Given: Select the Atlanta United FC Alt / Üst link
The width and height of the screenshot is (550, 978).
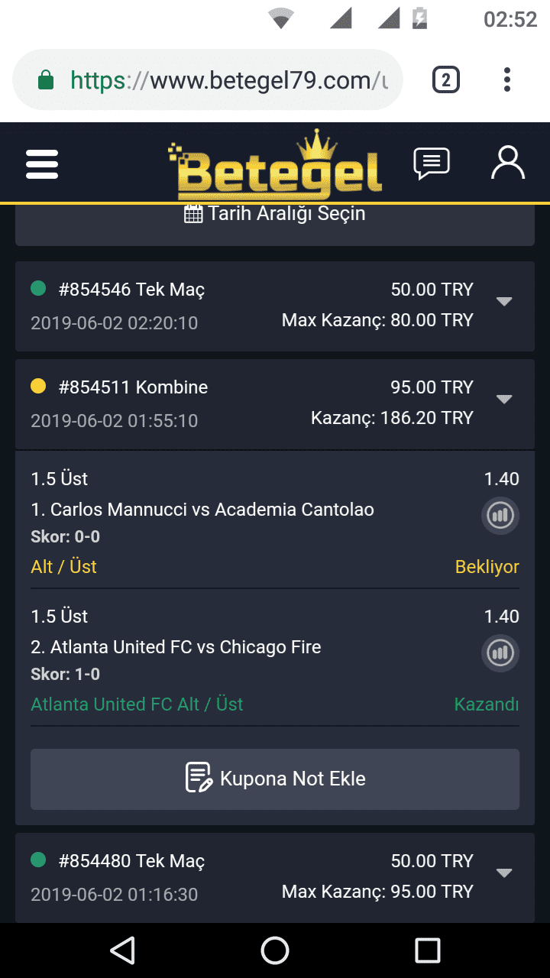Looking at the screenshot, I should coord(137,704).
